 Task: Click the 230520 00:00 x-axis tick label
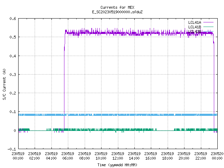[x=217, y=156]
